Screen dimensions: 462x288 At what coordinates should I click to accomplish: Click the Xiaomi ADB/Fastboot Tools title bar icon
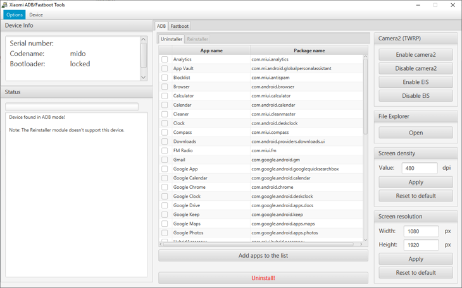coord(5,5)
